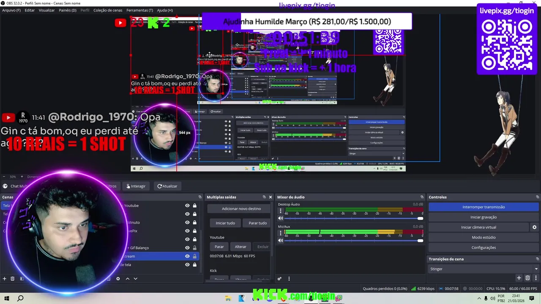Toggle visibility of Gif Balanço source
Image resolution: width=541 pixels, height=304 pixels.
click(x=187, y=248)
